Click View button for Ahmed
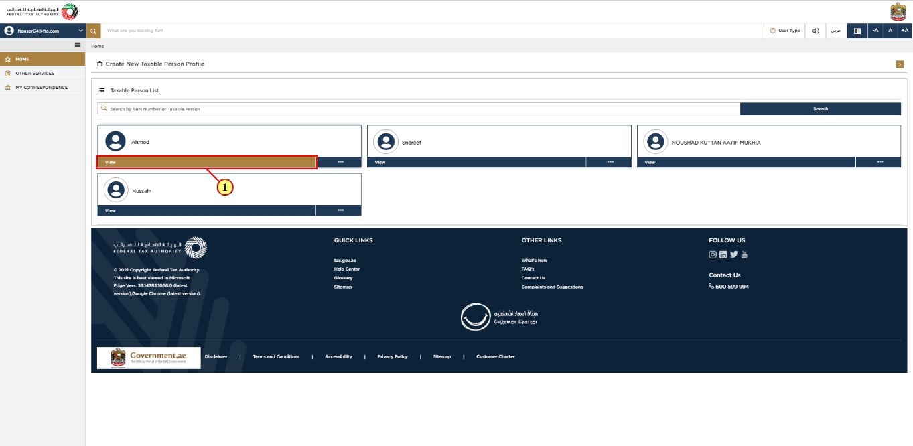This screenshot has height=446, width=913. click(x=207, y=162)
